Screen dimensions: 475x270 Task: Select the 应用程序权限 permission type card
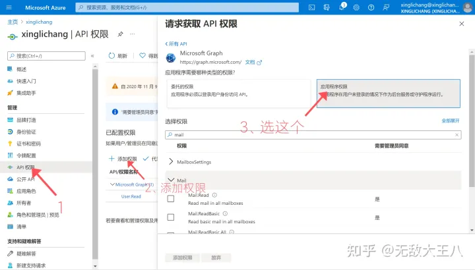tap(389, 94)
